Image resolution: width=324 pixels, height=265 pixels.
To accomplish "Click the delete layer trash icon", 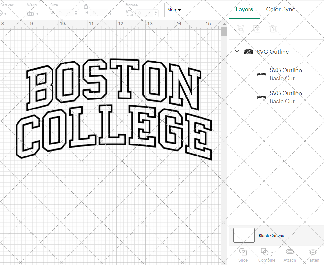I will pyautogui.click(x=273, y=29).
